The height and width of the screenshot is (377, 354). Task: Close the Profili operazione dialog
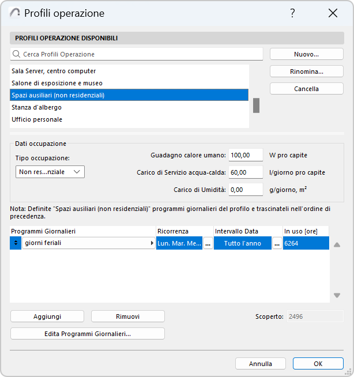[x=333, y=13]
